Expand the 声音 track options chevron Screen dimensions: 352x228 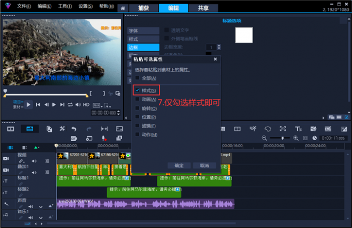[40, 206]
